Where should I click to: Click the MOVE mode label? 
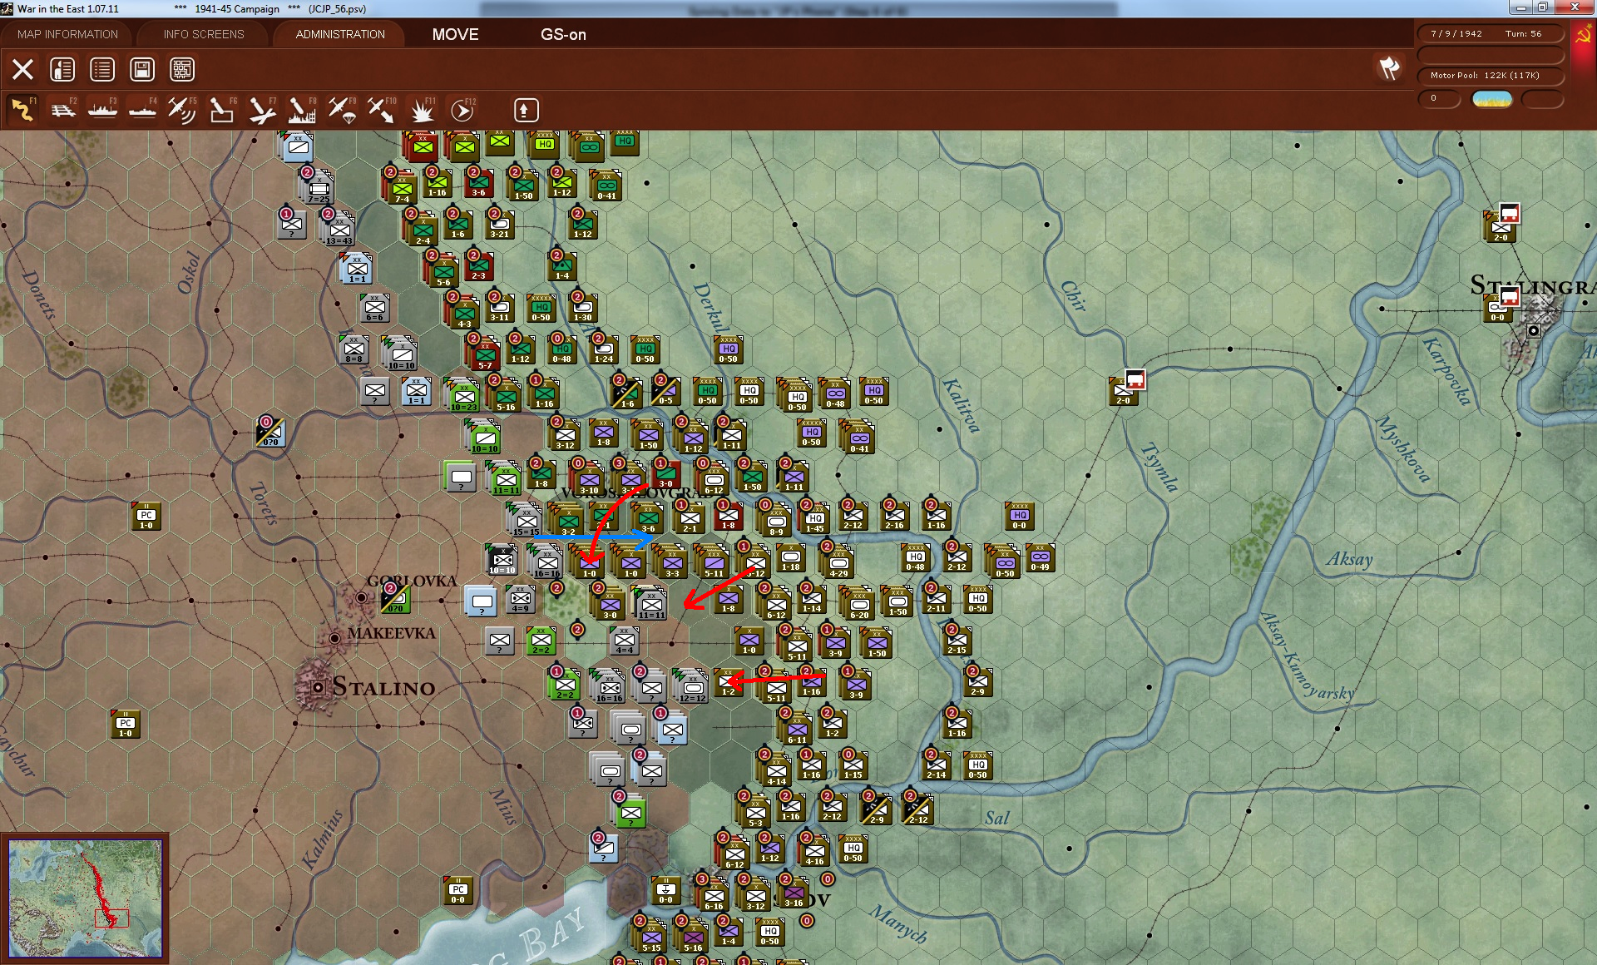pyautogui.click(x=455, y=34)
